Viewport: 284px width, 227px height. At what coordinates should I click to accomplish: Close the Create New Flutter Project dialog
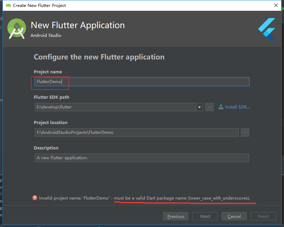coord(276,5)
